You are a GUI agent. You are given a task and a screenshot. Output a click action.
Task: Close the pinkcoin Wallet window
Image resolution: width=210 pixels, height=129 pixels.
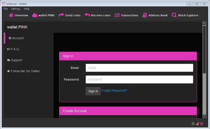[204, 4]
